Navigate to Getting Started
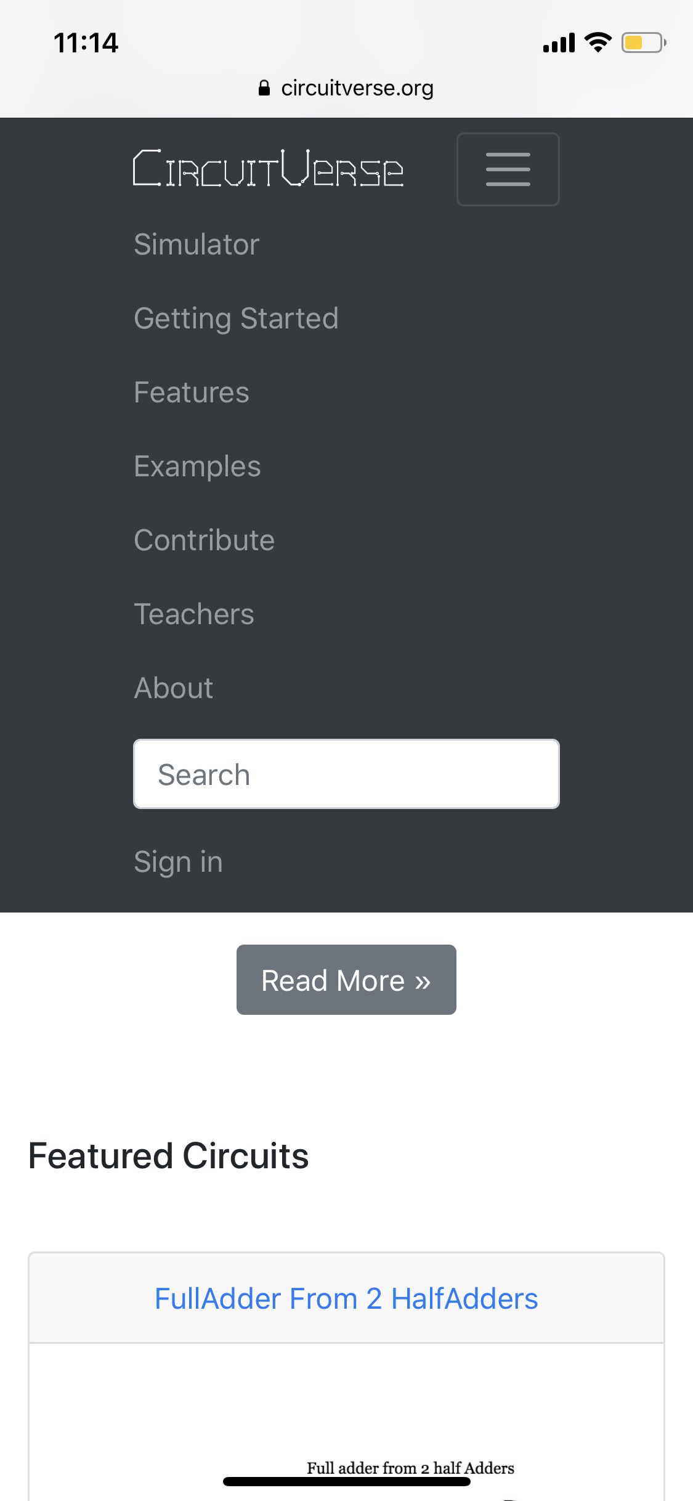The height and width of the screenshot is (1501, 693). point(236,318)
